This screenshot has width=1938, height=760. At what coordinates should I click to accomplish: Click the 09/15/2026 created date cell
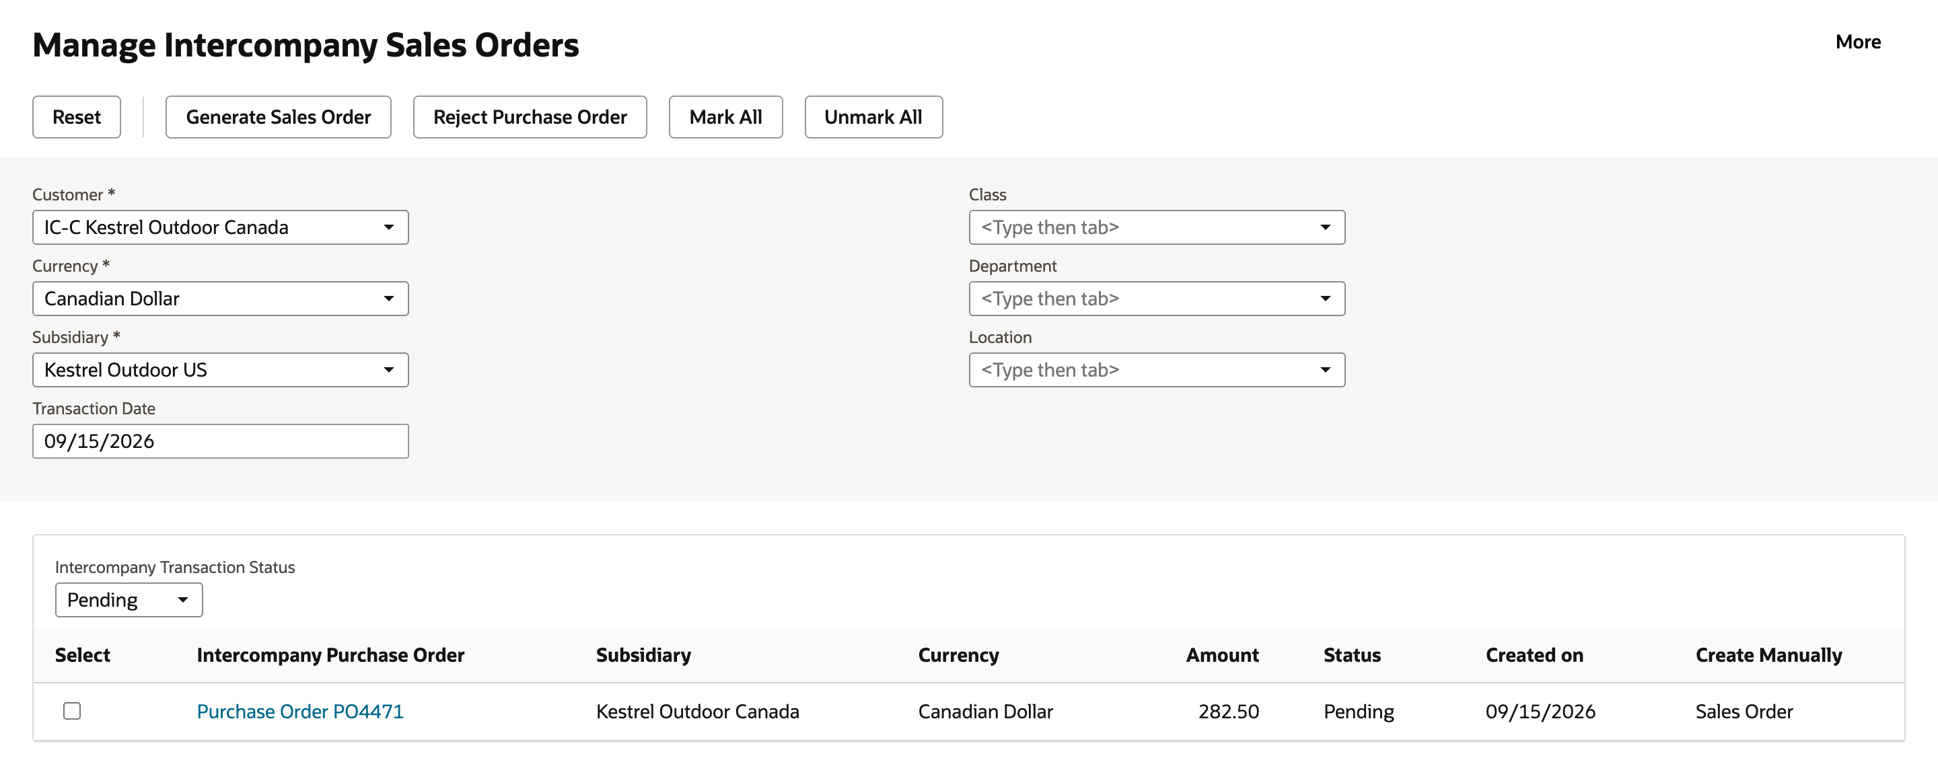click(x=1540, y=711)
